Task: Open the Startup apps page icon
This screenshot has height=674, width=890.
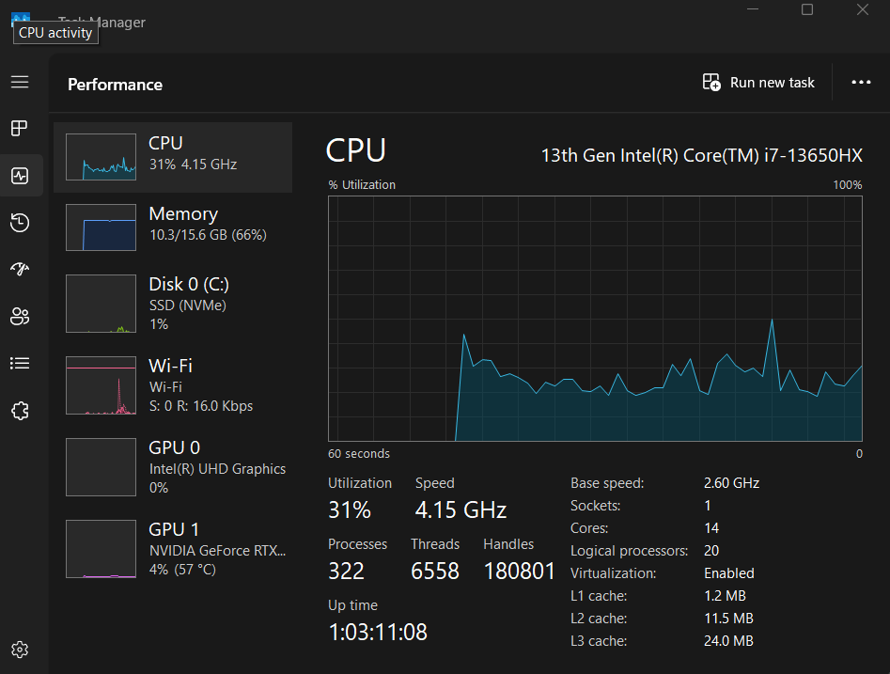Action: coord(20,270)
